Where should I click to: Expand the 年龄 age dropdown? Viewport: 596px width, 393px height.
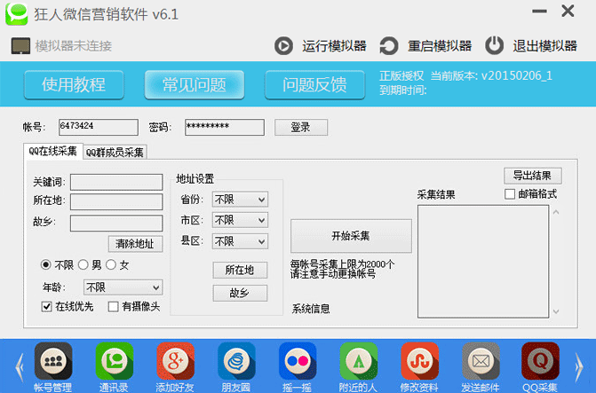pyautogui.click(x=123, y=287)
